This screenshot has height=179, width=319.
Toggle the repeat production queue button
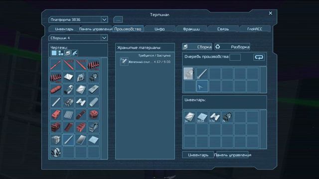click(259, 57)
